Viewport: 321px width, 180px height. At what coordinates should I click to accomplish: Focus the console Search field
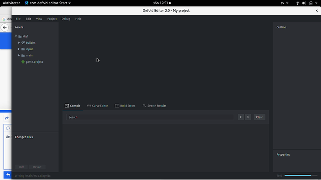point(150,117)
